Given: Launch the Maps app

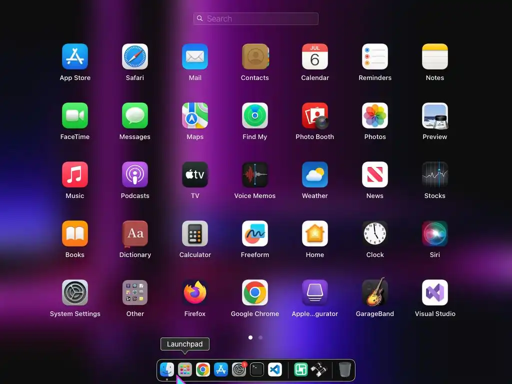Looking at the screenshot, I should point(195,115).
